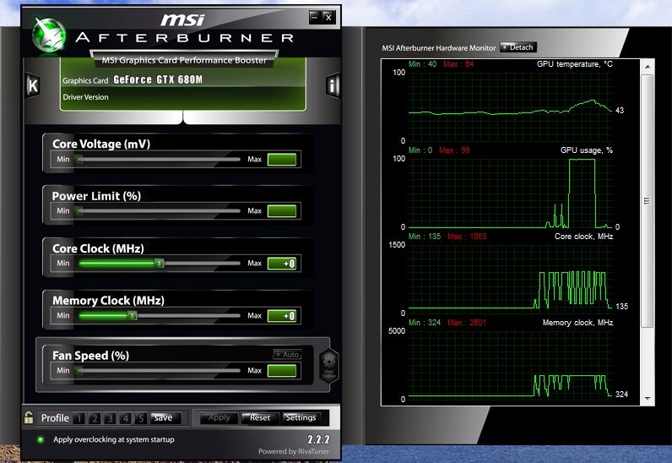Click the Memory Clock +0 value field
Screen dimensions: 672x463
coord(282,316)
